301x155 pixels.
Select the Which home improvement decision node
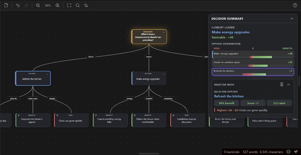pyautogui.click(x=149, y=37)
